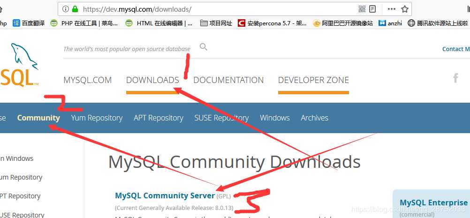Click the MySQL search magnifier icon
470x218 pixels.
204,47
